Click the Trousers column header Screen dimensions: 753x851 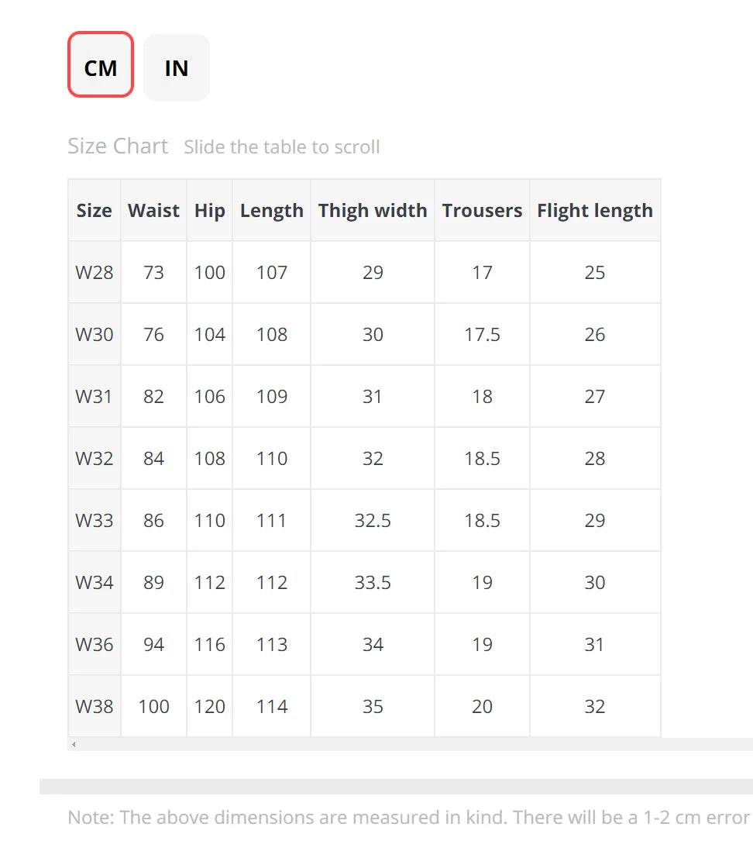pyautogui.click(x=482, y=211)
